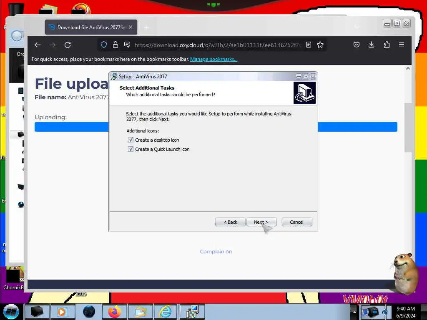Minimize the Setup - AntiVirus 2077 dialog
The height and width of the screenshot is (320, 427).
coord(299,77)
